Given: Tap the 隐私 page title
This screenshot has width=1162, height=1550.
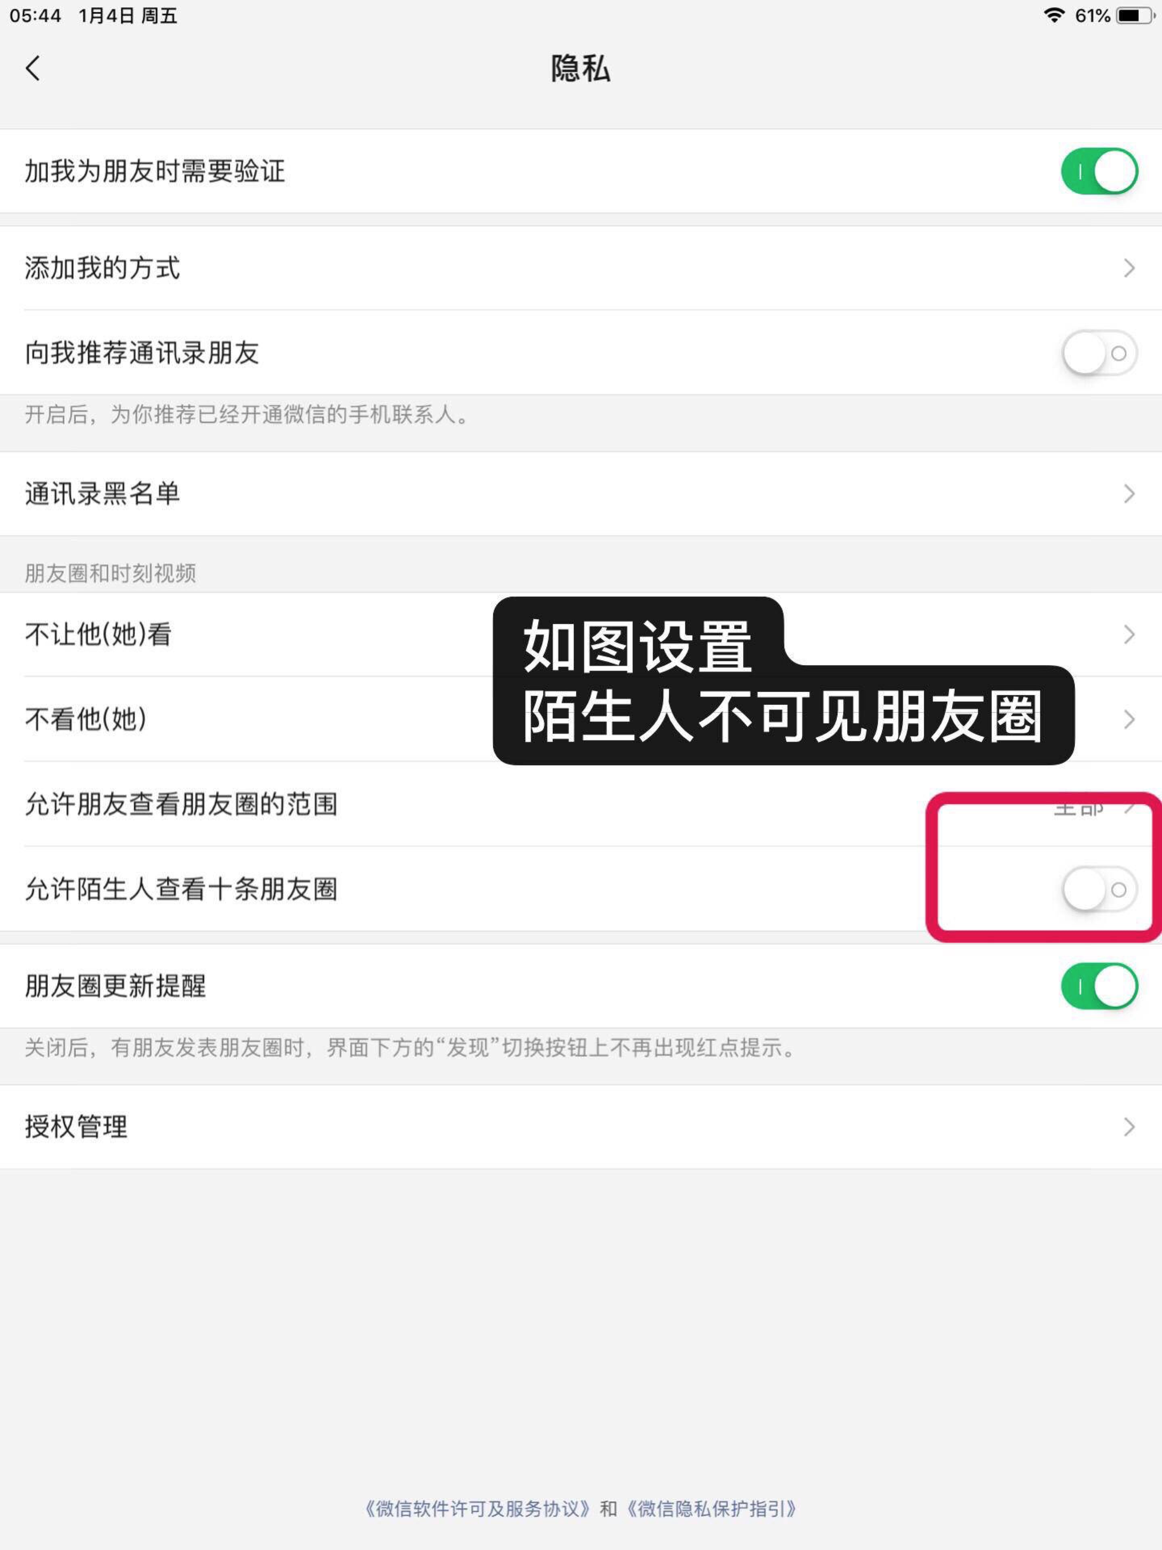Looking at the screenshot, I should tap(581, 69).
